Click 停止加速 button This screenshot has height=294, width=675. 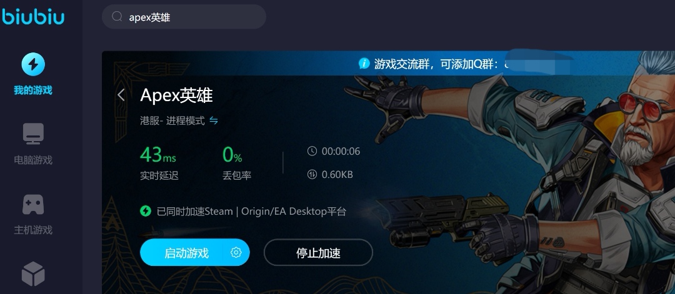318,252
